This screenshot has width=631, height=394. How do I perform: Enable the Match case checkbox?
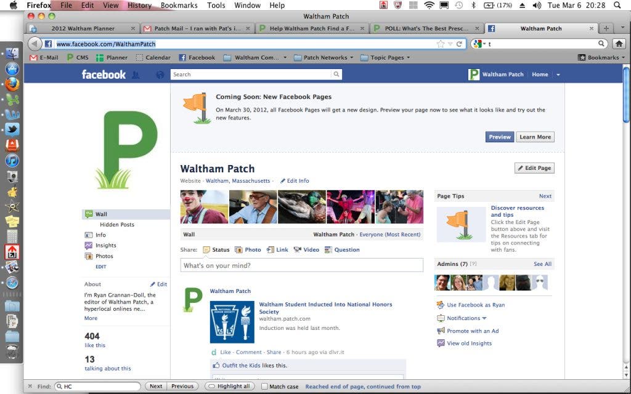[264, 387]
